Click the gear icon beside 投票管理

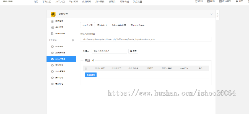pyautogui.click(x=52, y=46)
